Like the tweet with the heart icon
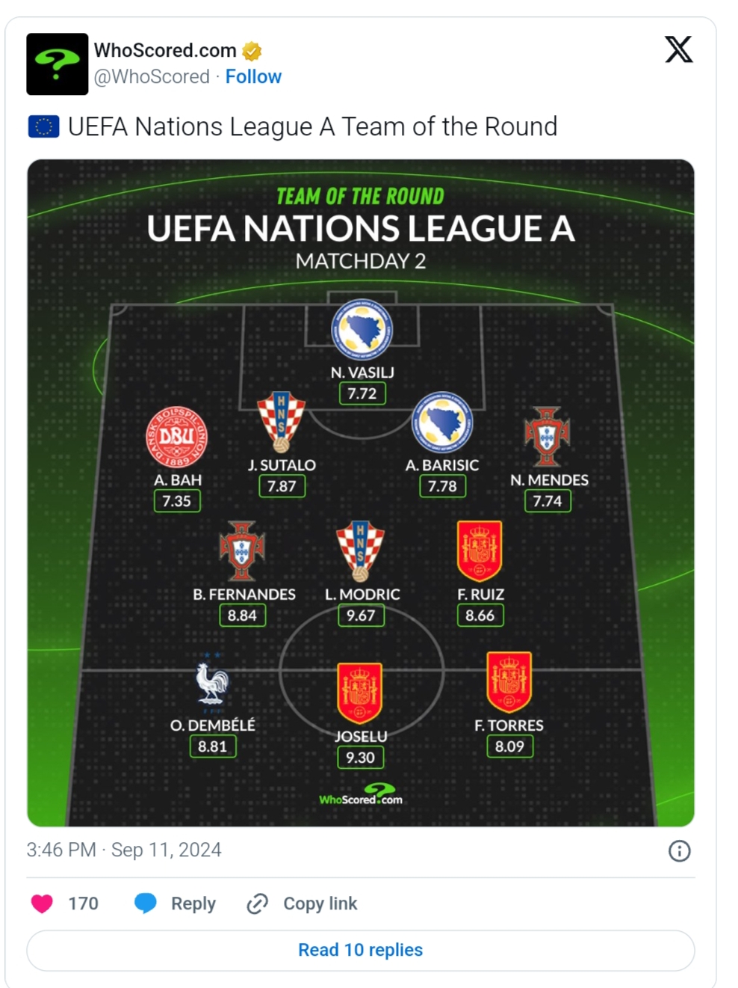Screen dimensions: 738x988 point(42,903)
